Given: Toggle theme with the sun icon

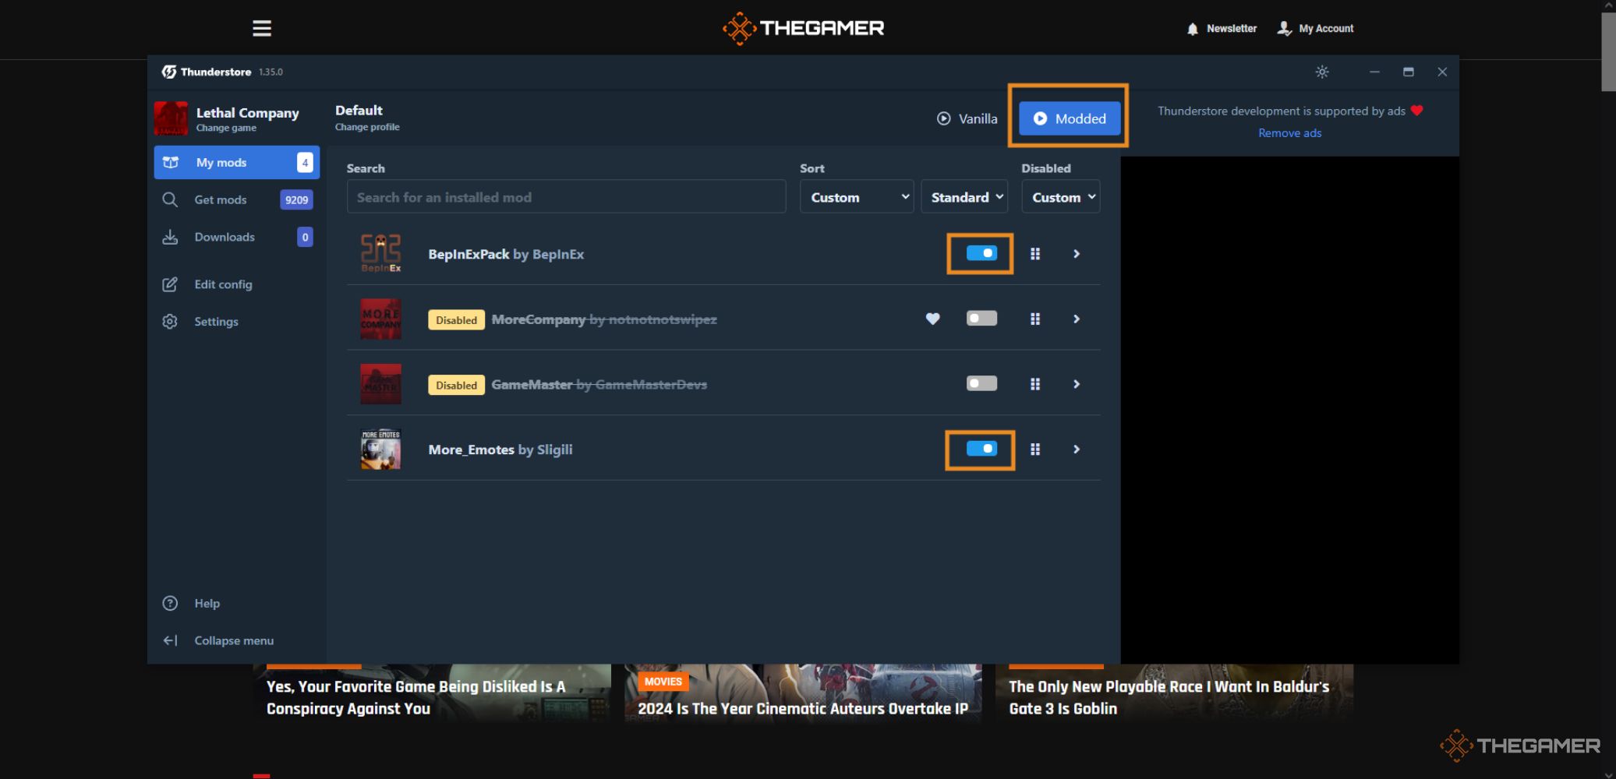Looking at the screenshot, I should coord(1322,72).
